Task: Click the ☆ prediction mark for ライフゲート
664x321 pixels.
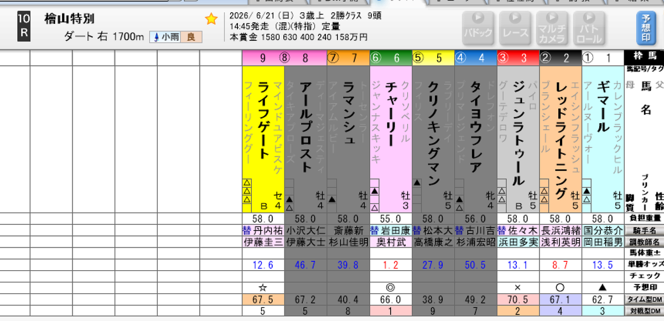Action: (263, 288)
